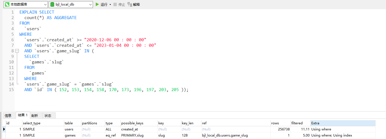Select the '256738' rows cell

point(280,129)
